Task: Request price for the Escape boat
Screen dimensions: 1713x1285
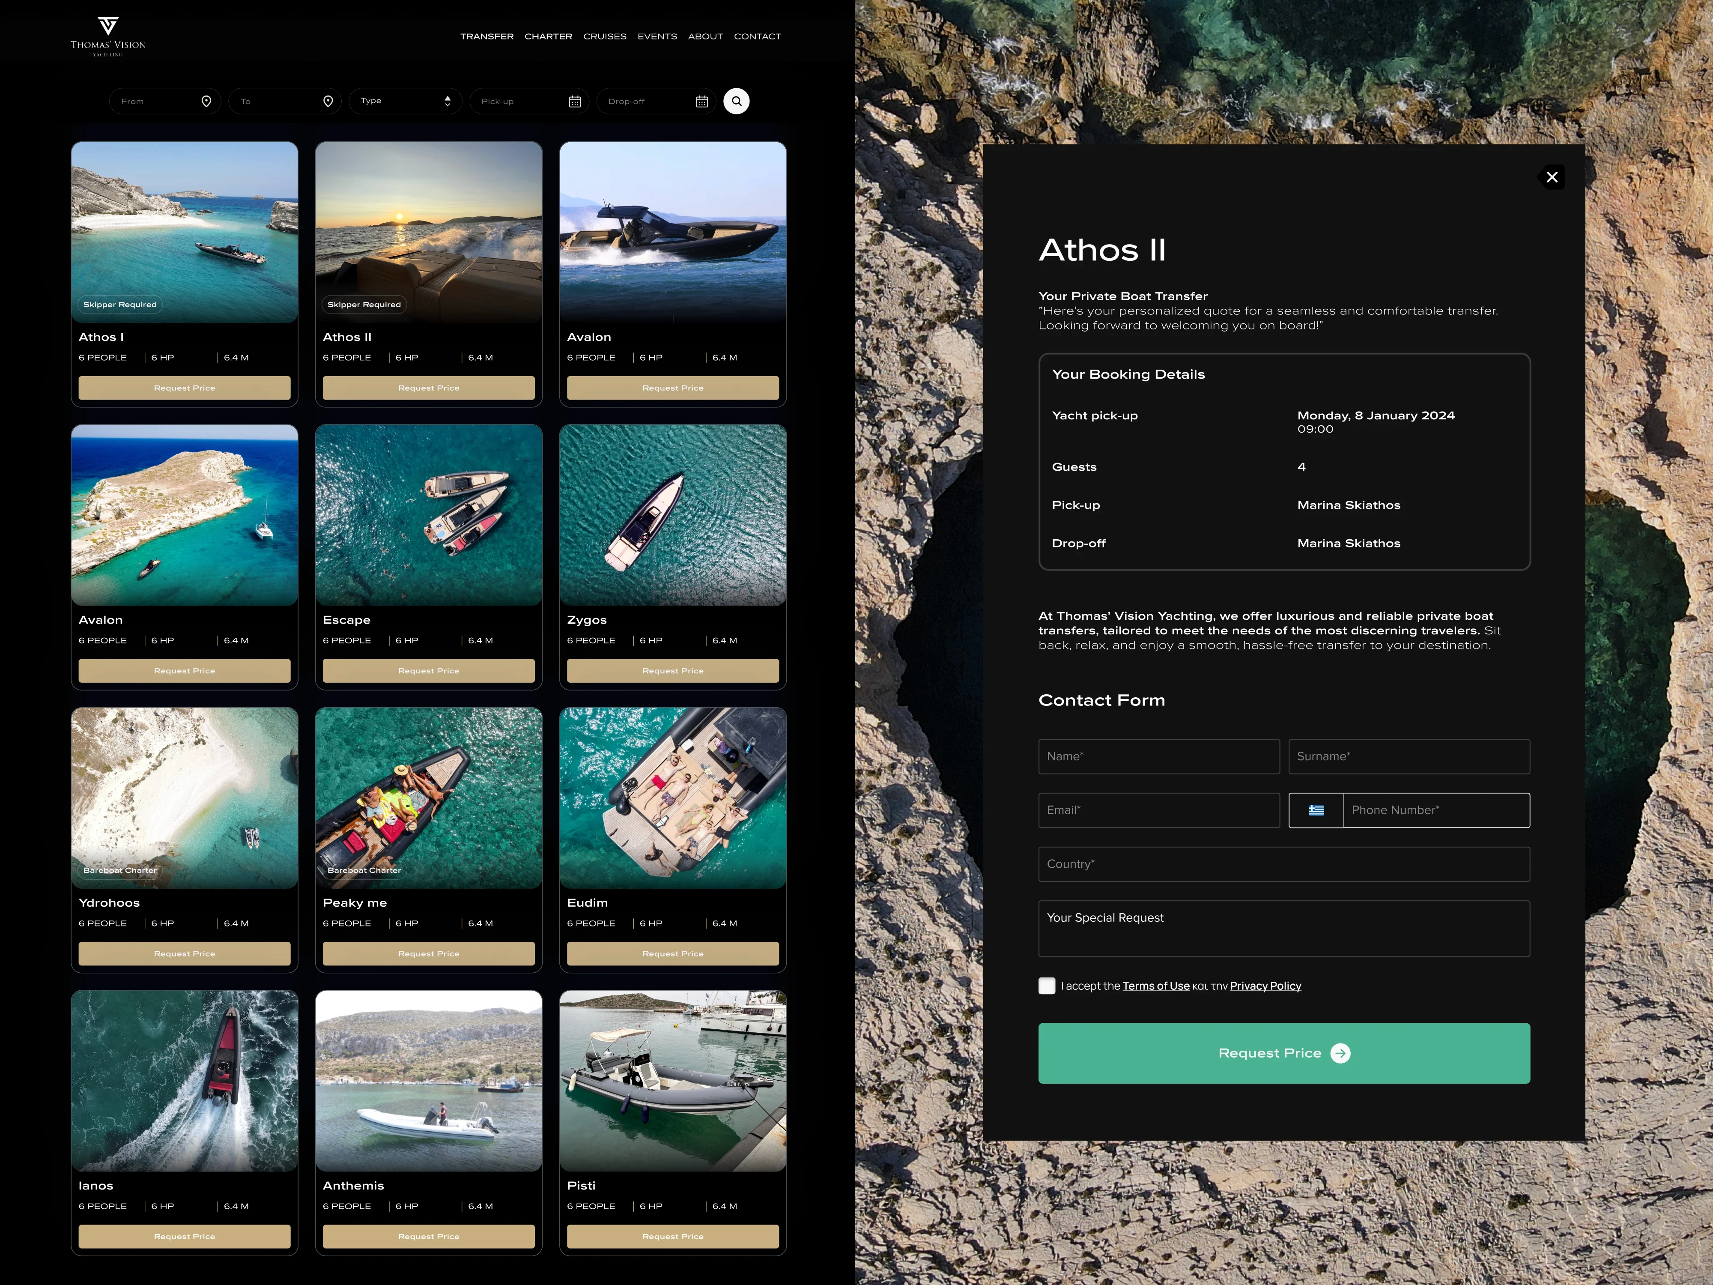Action: [428, 671]
